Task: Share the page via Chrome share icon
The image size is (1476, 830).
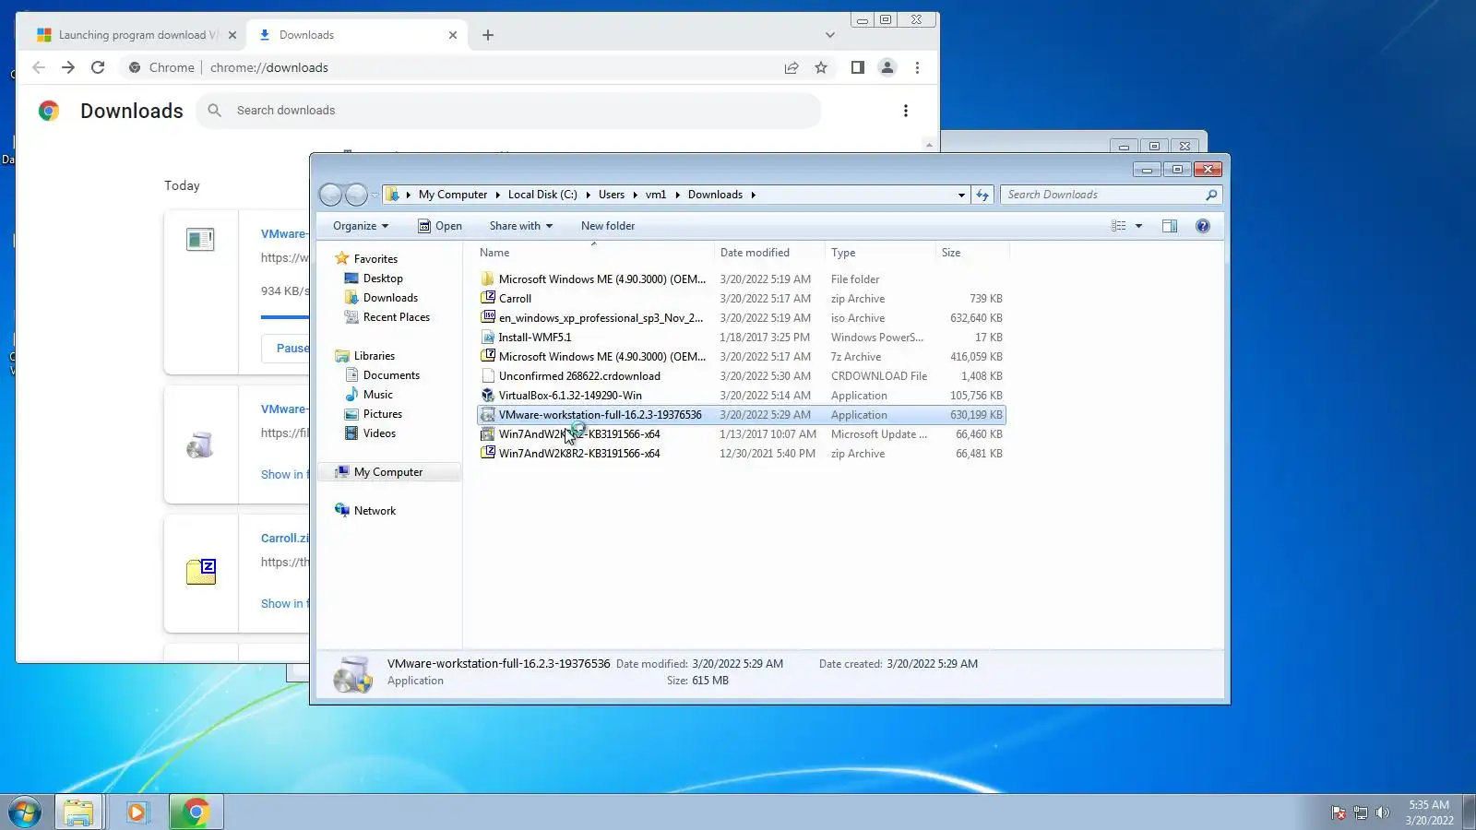Action: click(x=792, y=67)
